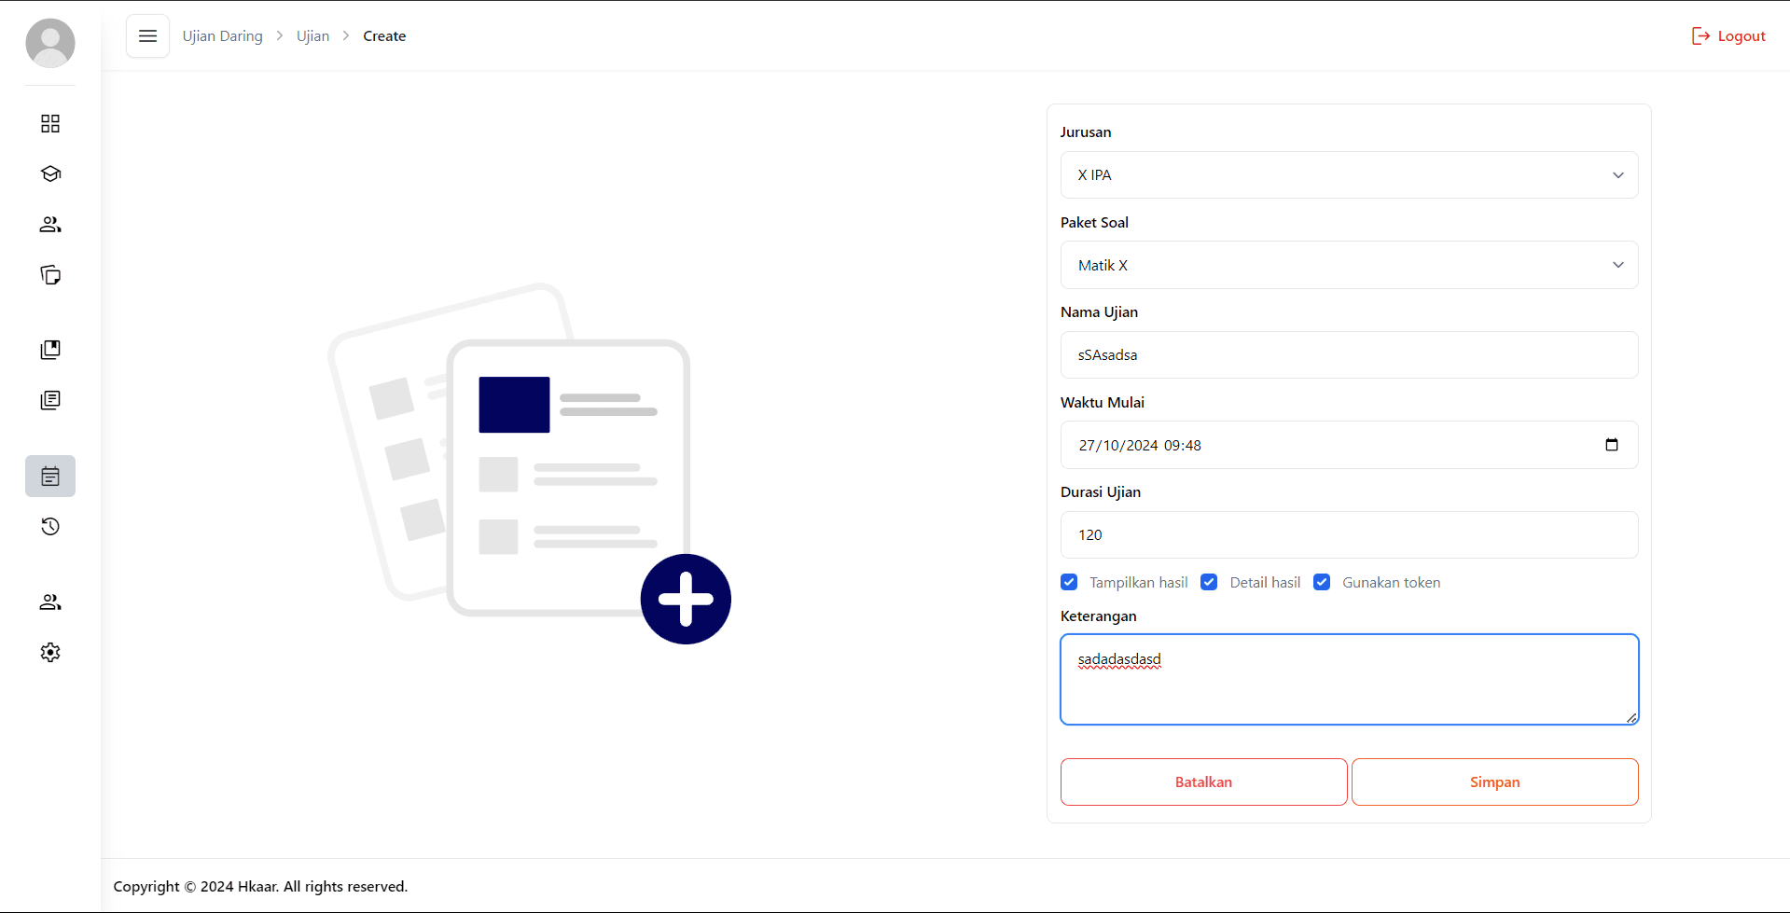This screenshot has width=1790, height=913.
Task: Open the Paket Soal dropdown
Action: (1349, 266)
